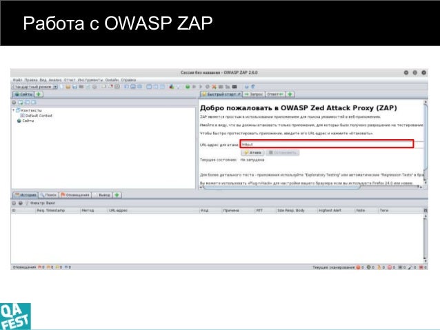Viewport: 440px width, 330px height.
Task: Switch to the Вывод tab
Action: pos(102,195)
